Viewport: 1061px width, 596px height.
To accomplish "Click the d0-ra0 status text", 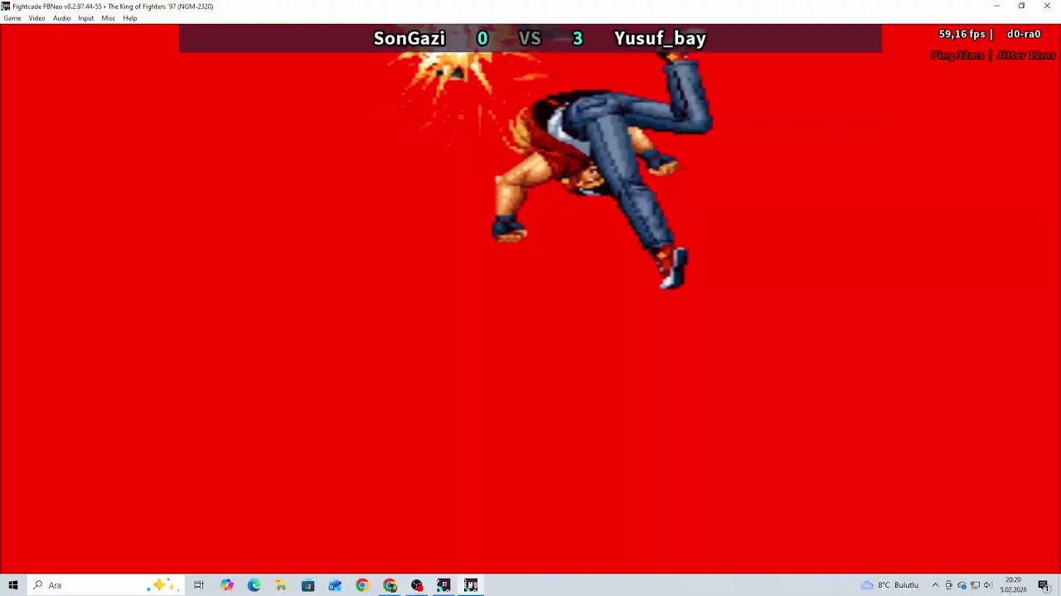I will 1024,34.
